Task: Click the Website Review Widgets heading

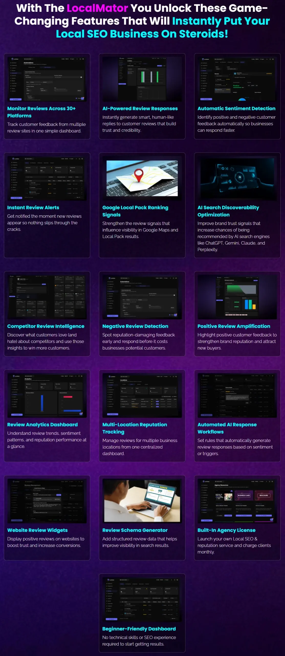Action: point(37,530)
